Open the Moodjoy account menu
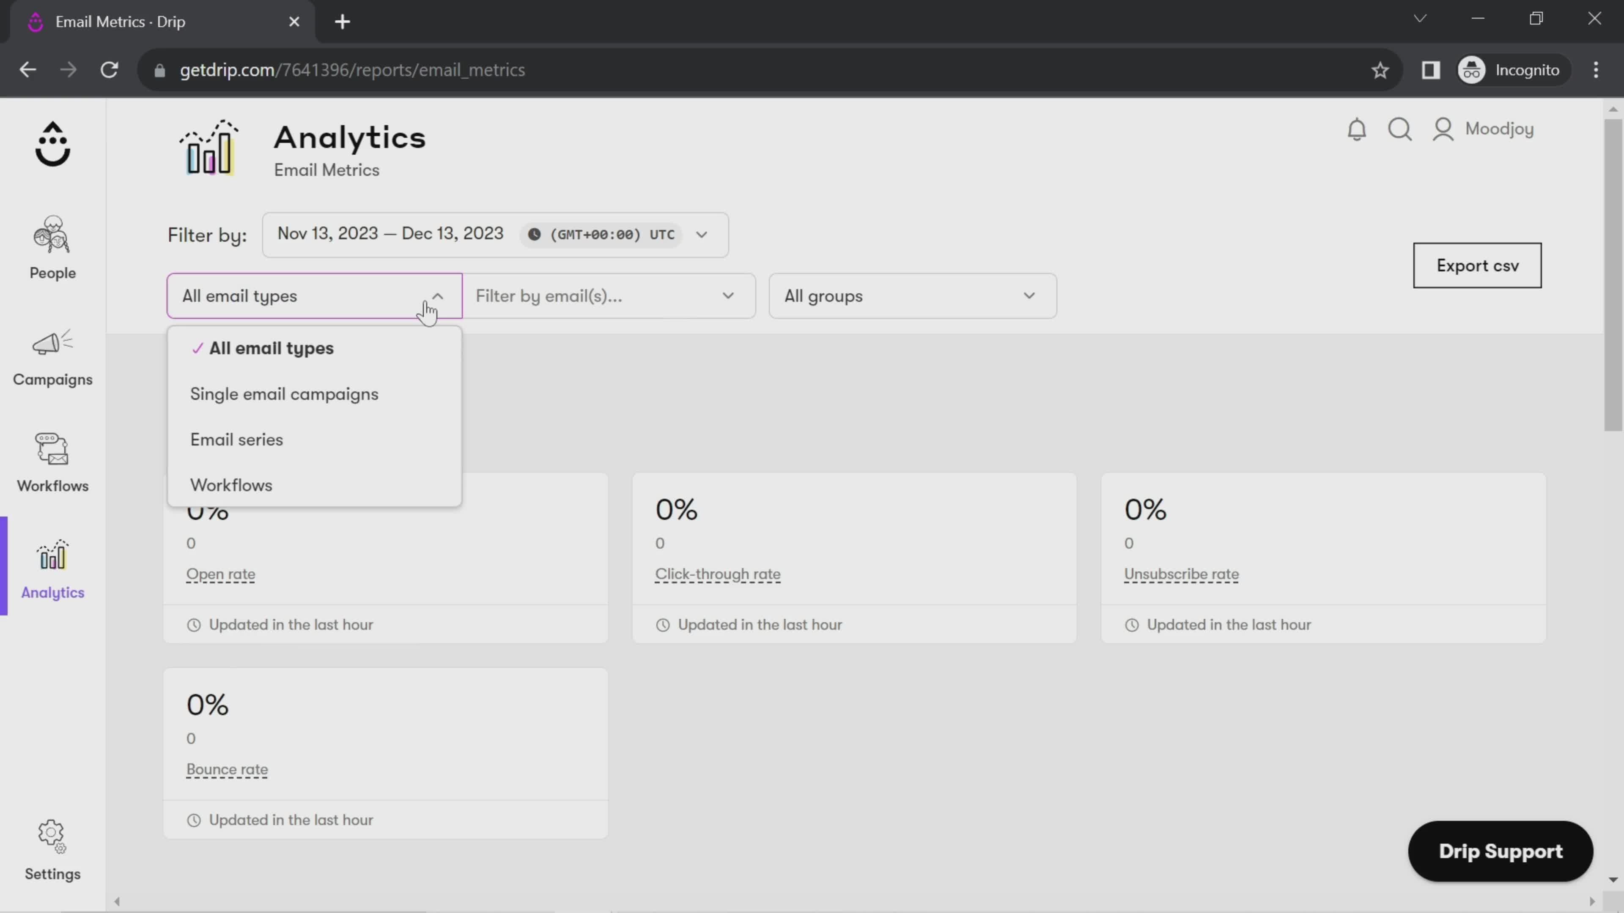1624x913 pixels. pyautogui.click(x=1483, y=129)
